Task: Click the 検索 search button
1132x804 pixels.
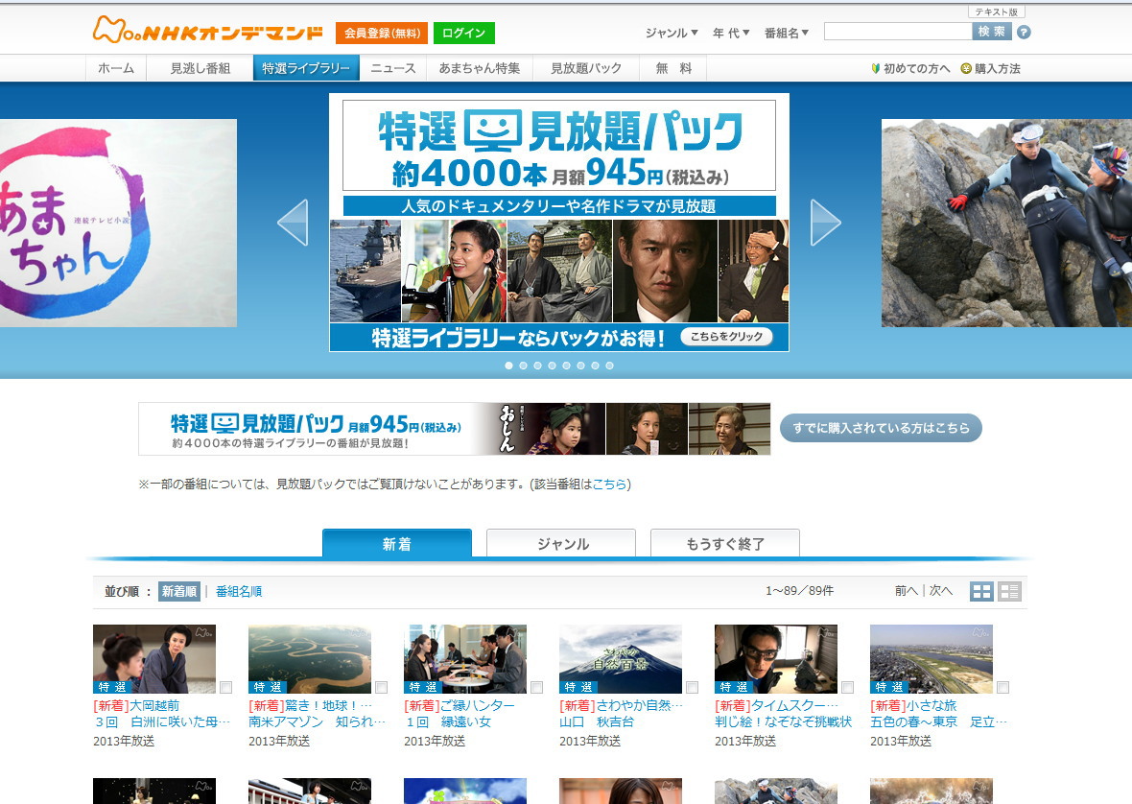Action: (992, 31)
